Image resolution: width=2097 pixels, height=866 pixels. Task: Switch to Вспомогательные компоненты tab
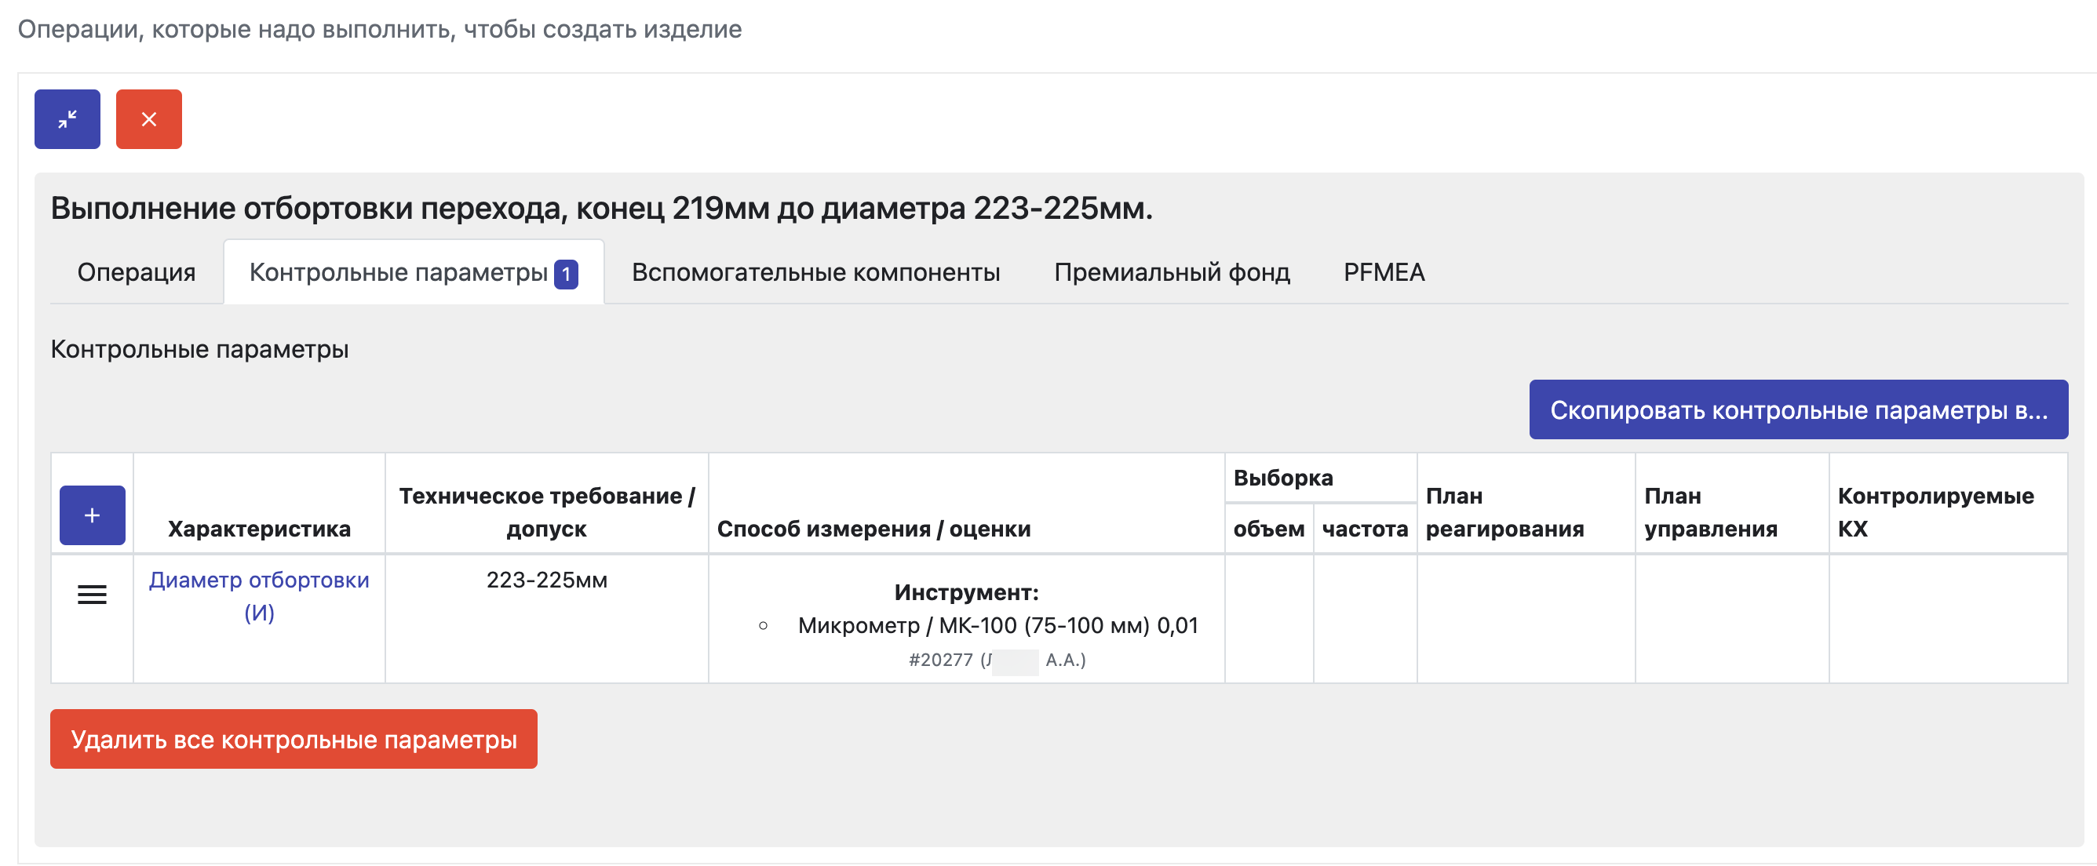click(815, 272)
